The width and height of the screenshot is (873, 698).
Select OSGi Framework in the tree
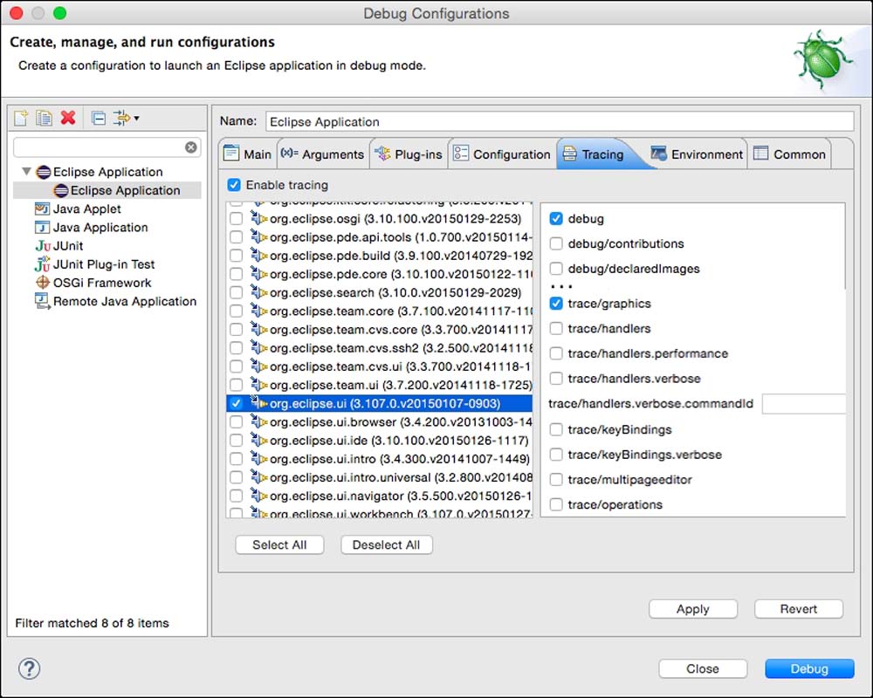(101, 283)
